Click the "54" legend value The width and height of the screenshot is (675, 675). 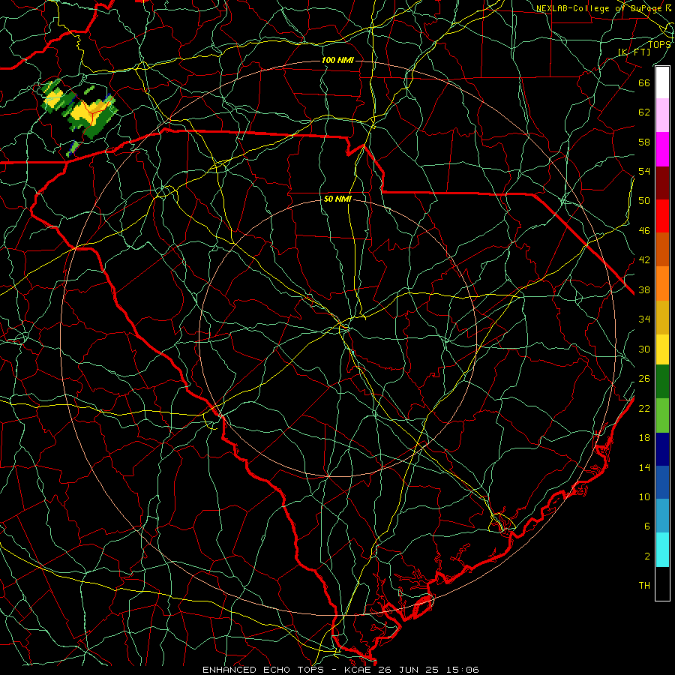[x=644, y=171]
